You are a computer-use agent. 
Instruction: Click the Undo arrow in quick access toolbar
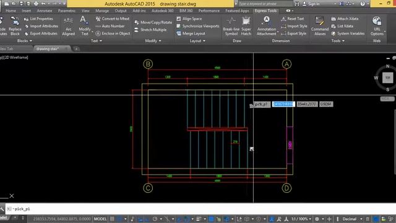point(43,4)
